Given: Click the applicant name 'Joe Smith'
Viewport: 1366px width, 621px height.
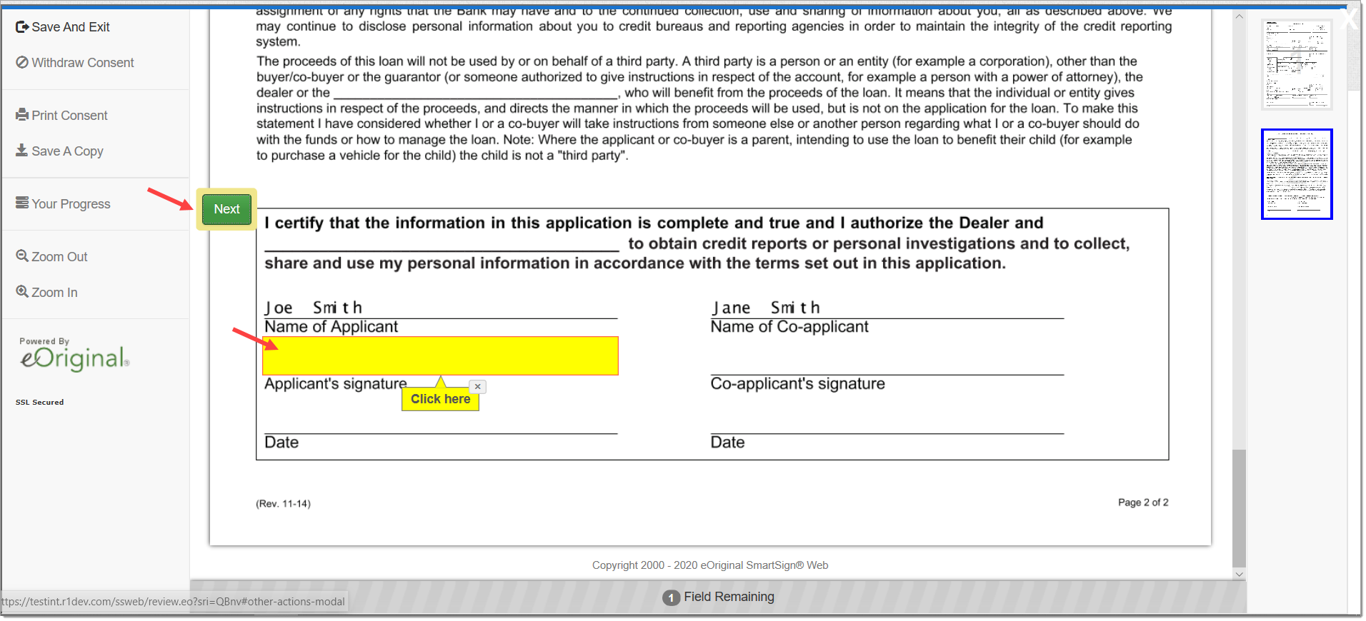Looking at the screenshot, I should [x=314, y=308].
